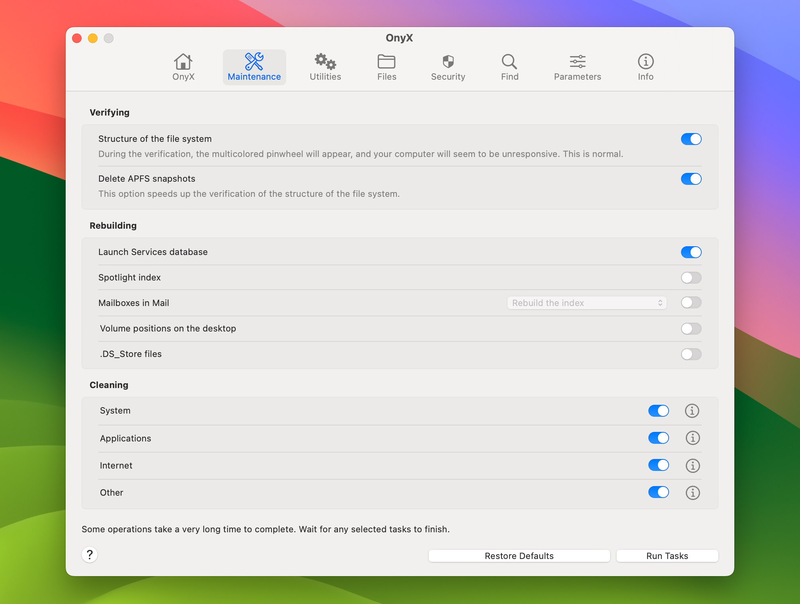
Task: Click the 'Structure of the file system' label
Action: [x=155, y=139]
